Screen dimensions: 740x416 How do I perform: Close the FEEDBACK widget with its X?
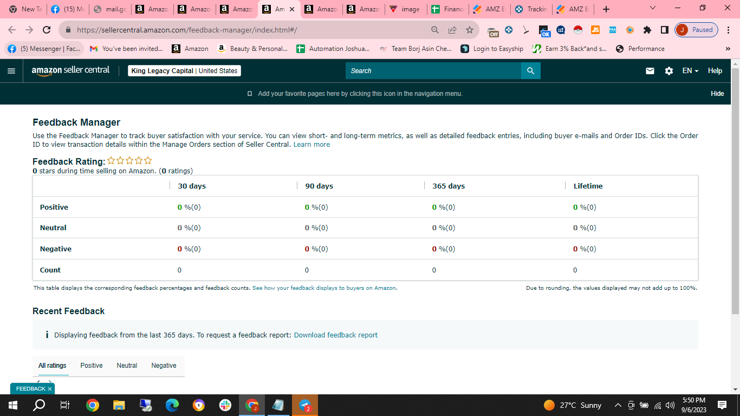click(50, 389)
